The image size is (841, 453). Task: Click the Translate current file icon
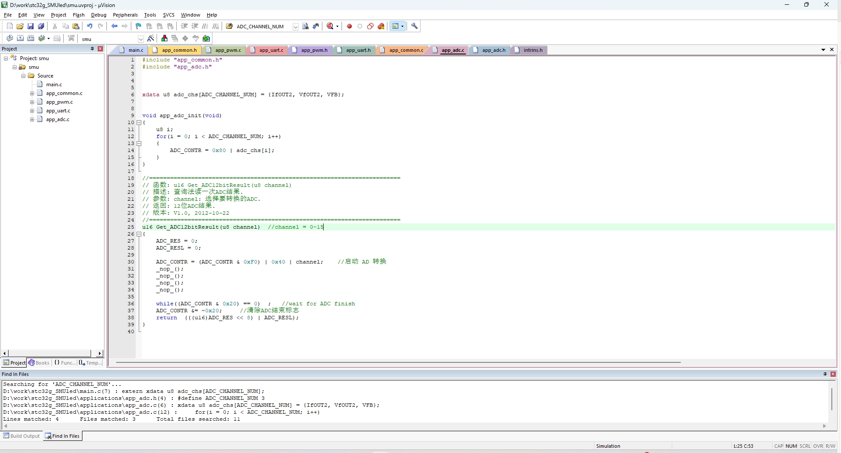coord(10,38)
